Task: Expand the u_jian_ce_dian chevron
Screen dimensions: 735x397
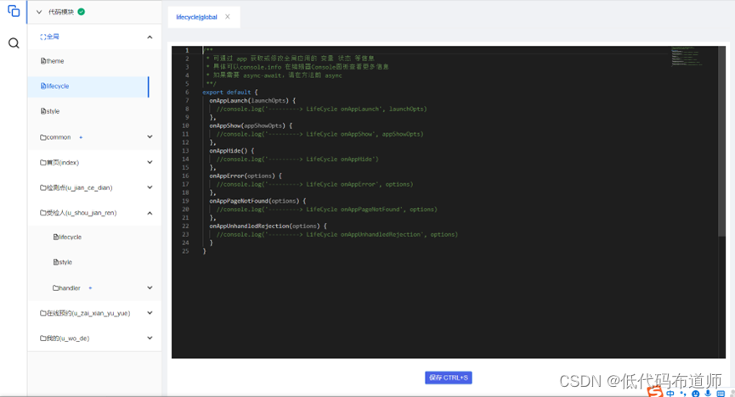Action: (150, 187)
